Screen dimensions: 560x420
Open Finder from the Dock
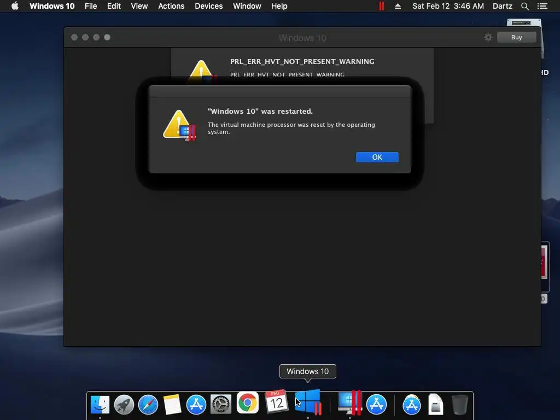[100, 404]
